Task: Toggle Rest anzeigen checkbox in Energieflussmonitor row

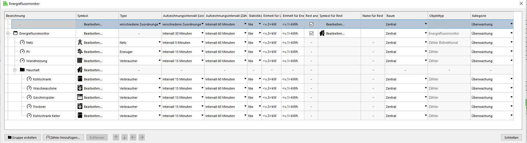Action: tap(311, 33)
